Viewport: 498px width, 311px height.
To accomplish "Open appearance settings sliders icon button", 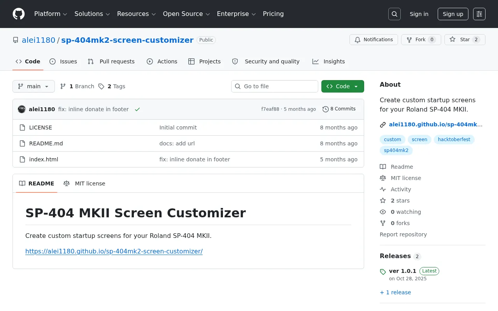I will pos(479,14).
